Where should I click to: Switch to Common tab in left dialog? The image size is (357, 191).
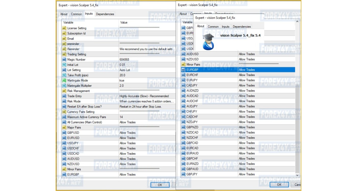click(x=76, y=14)
